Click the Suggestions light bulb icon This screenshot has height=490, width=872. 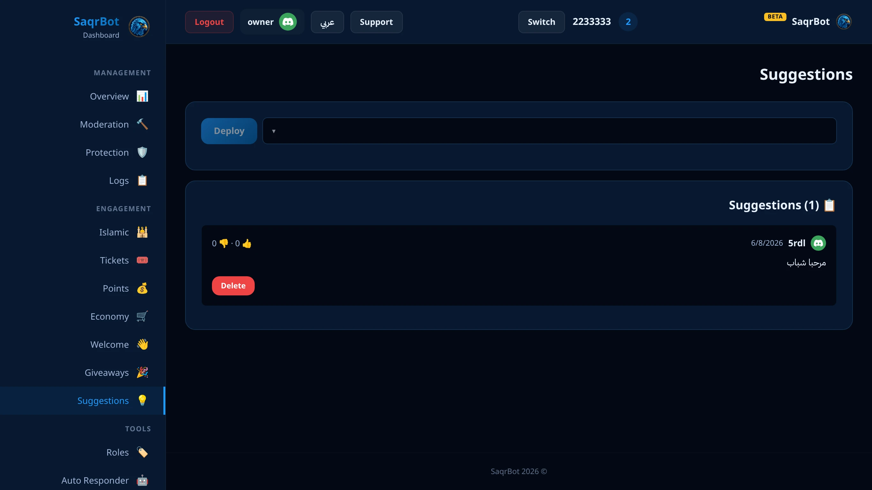click(142, 401)
